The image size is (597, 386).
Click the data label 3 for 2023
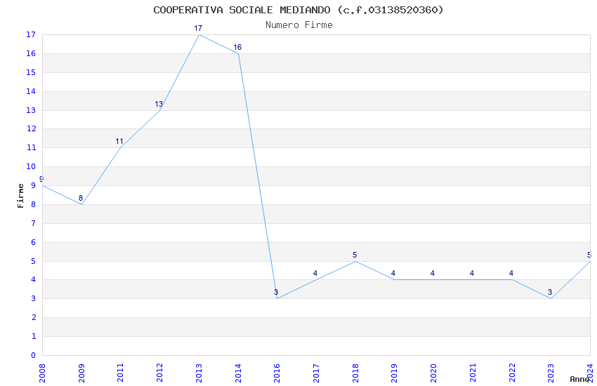550,292
